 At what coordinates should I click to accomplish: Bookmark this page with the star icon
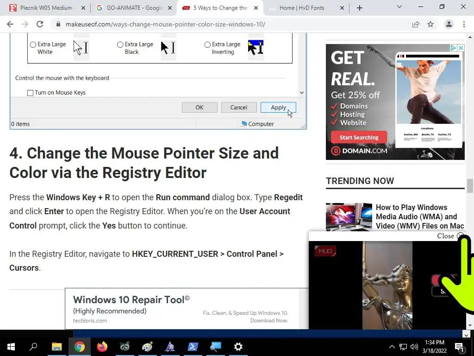[x=430, y=24]
